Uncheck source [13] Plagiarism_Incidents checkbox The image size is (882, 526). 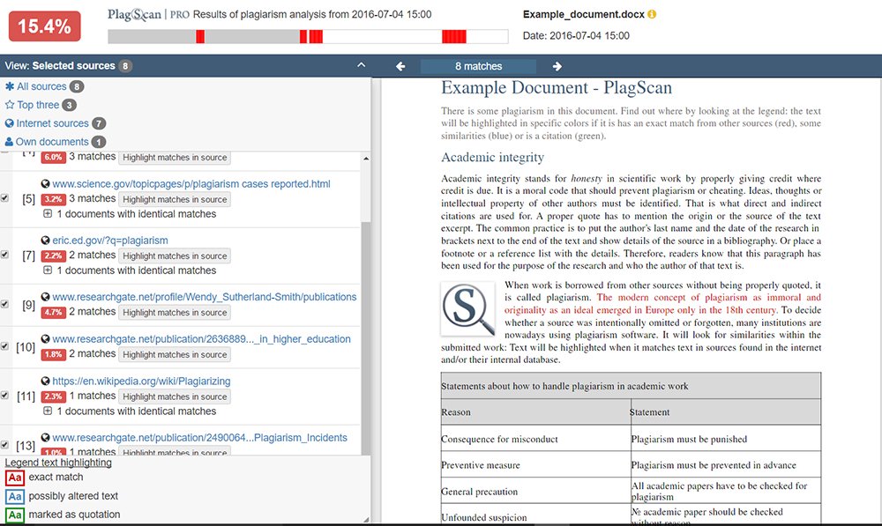click(x=4, y=445)
